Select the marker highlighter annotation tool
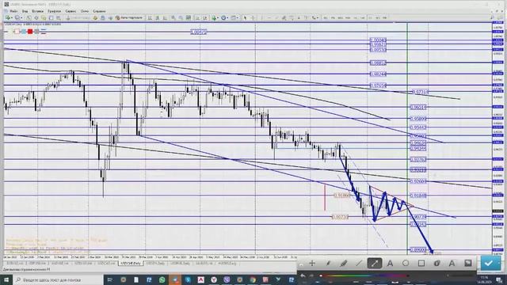This screenshot has height=285, width=507. pos(343,264)
